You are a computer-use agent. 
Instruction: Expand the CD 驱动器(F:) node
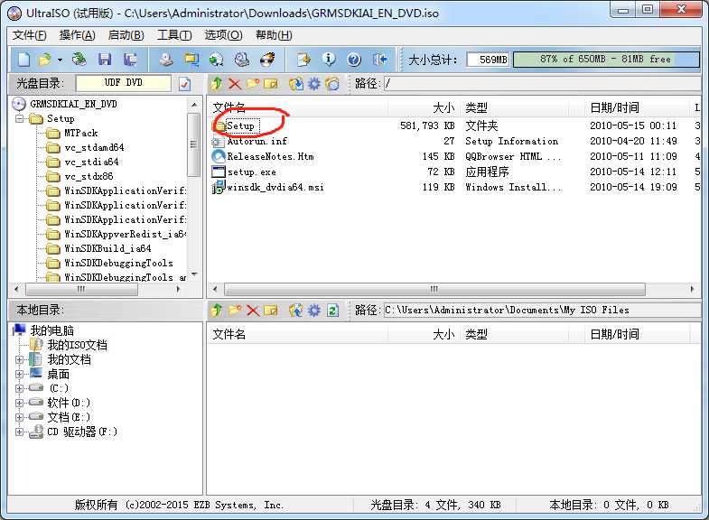[19, 432]
